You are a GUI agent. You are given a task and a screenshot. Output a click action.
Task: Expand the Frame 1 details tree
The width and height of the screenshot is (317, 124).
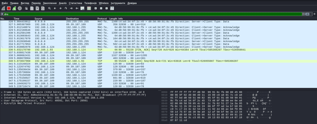point(2,92)
